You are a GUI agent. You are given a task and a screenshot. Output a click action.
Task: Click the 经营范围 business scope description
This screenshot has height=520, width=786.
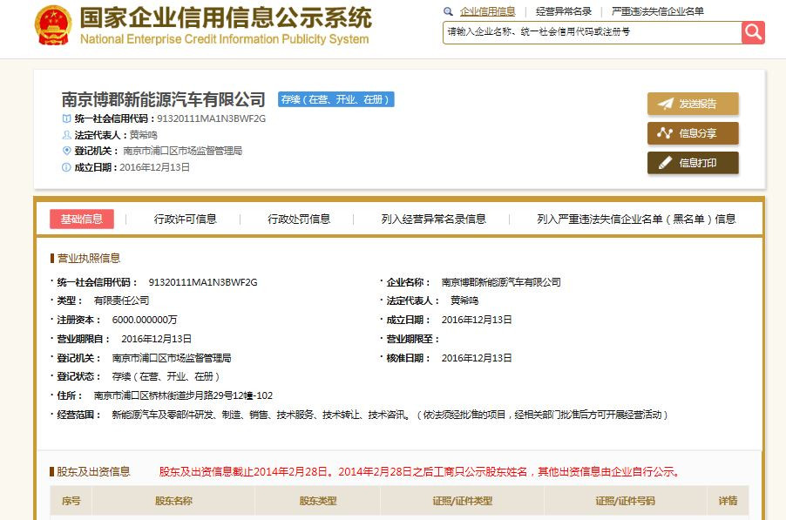(390, 415)
